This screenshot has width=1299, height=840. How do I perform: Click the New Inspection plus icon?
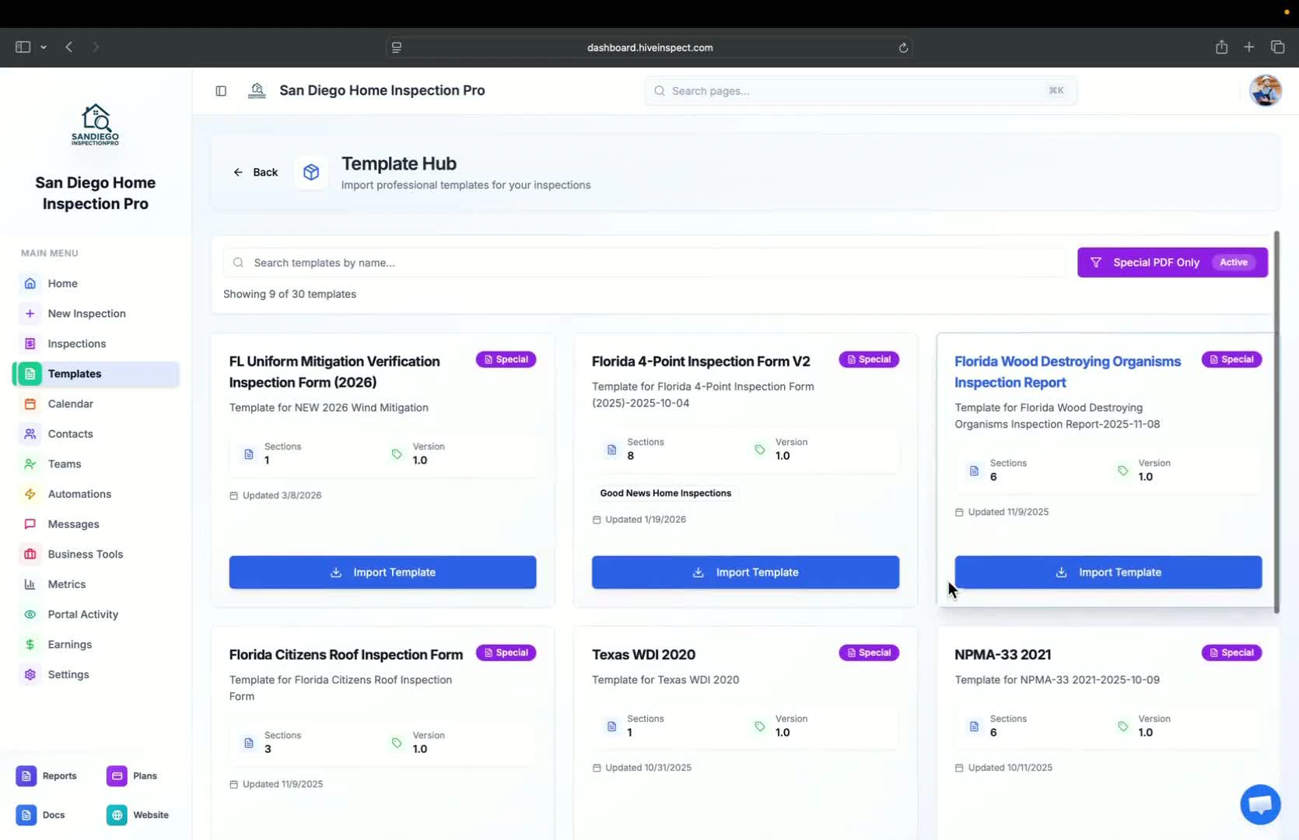click(30, 313)
